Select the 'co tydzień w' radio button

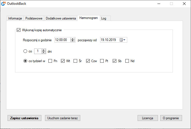pyautogui.click(x=25, y=61)
